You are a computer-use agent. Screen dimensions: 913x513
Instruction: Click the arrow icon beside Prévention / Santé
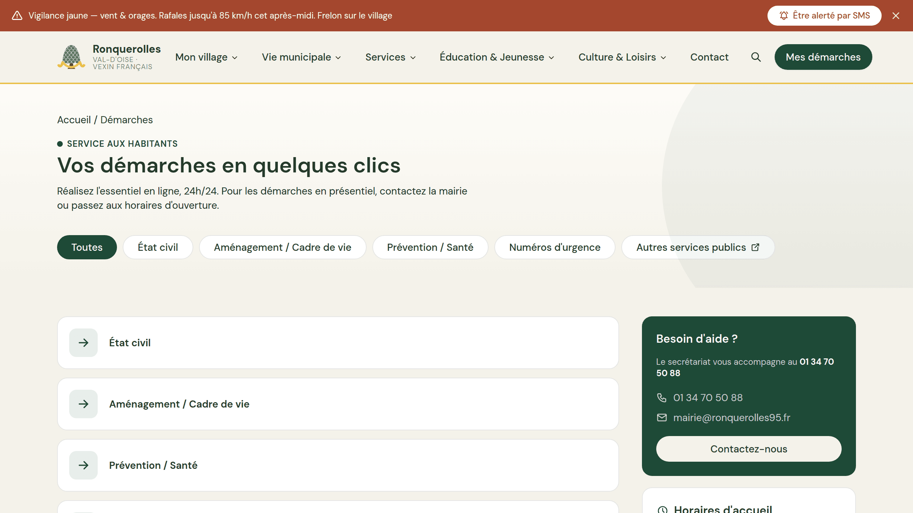click(83, 465)
